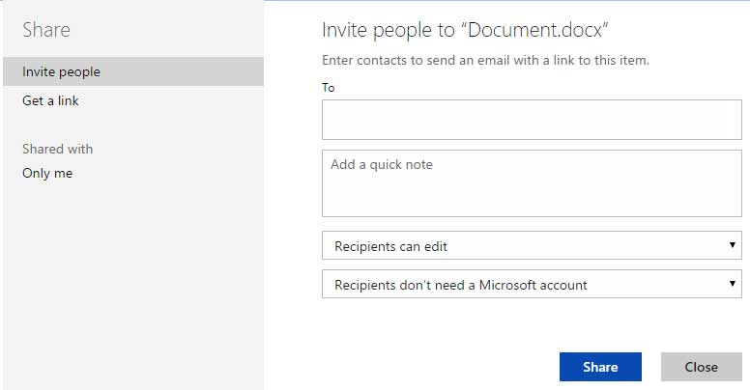Open the Microsoft account requirement dropdown
The image size is (750, 390).
(x=532, y=285)
